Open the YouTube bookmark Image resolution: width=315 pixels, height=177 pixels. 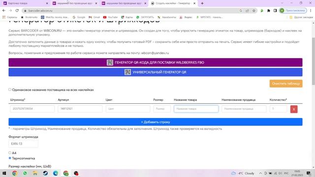point(110,17)
